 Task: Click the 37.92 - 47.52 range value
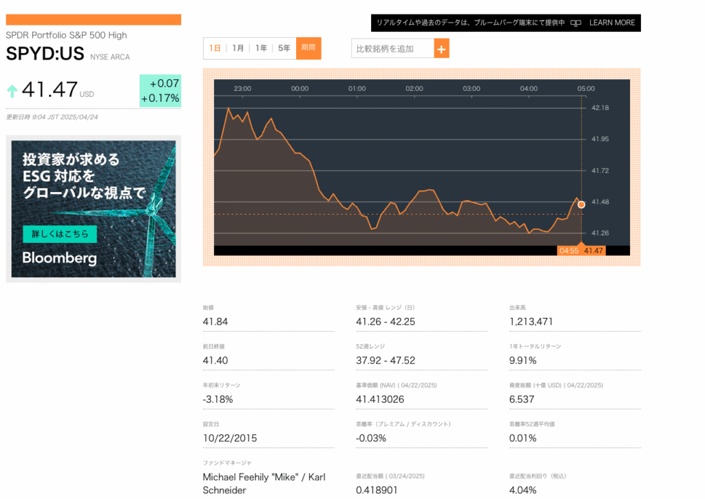386,361
